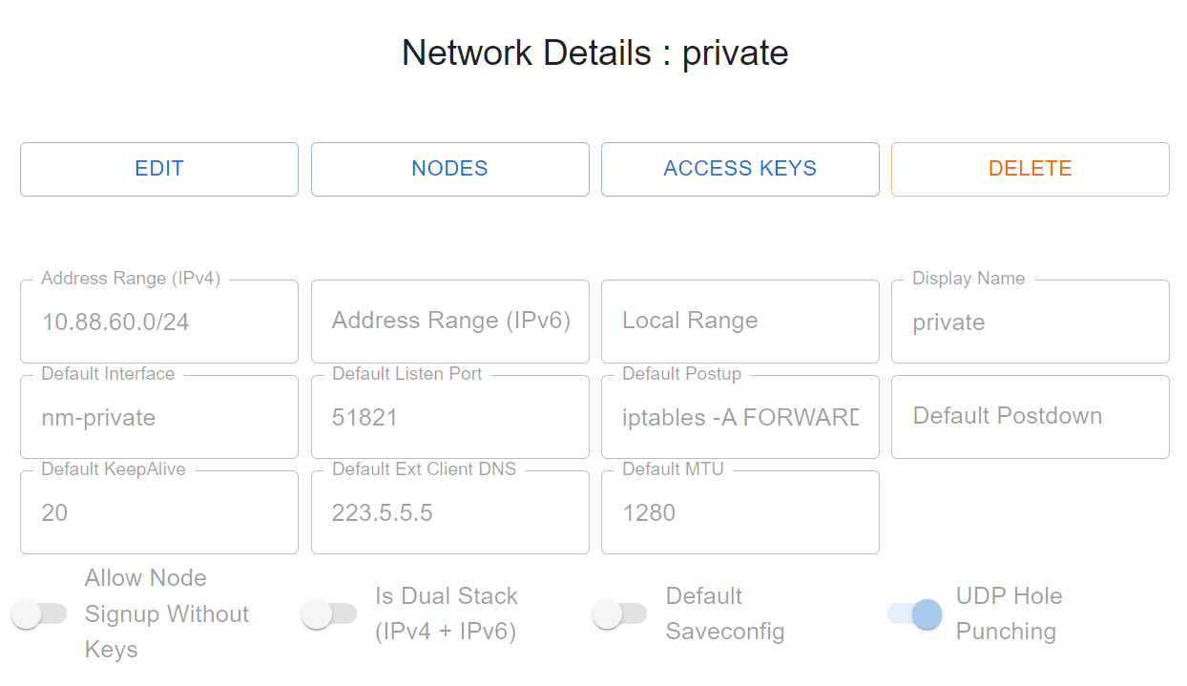Focus the Display Name field
The image size is (1187, 686).
1031,322
